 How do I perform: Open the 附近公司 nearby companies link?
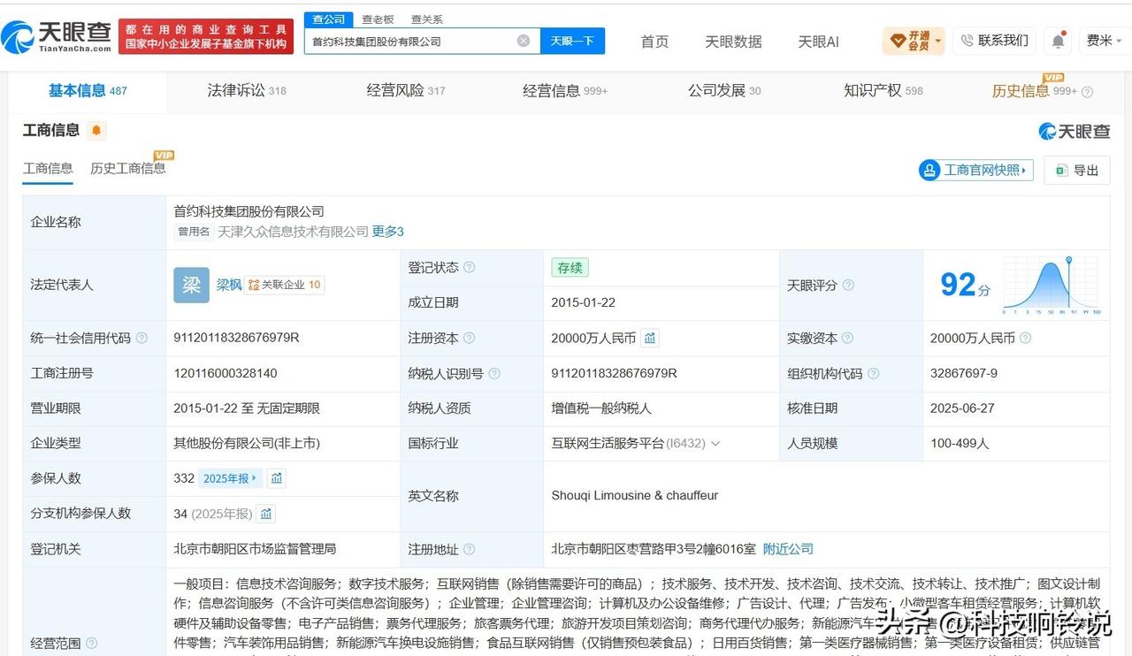coord(788,549)
